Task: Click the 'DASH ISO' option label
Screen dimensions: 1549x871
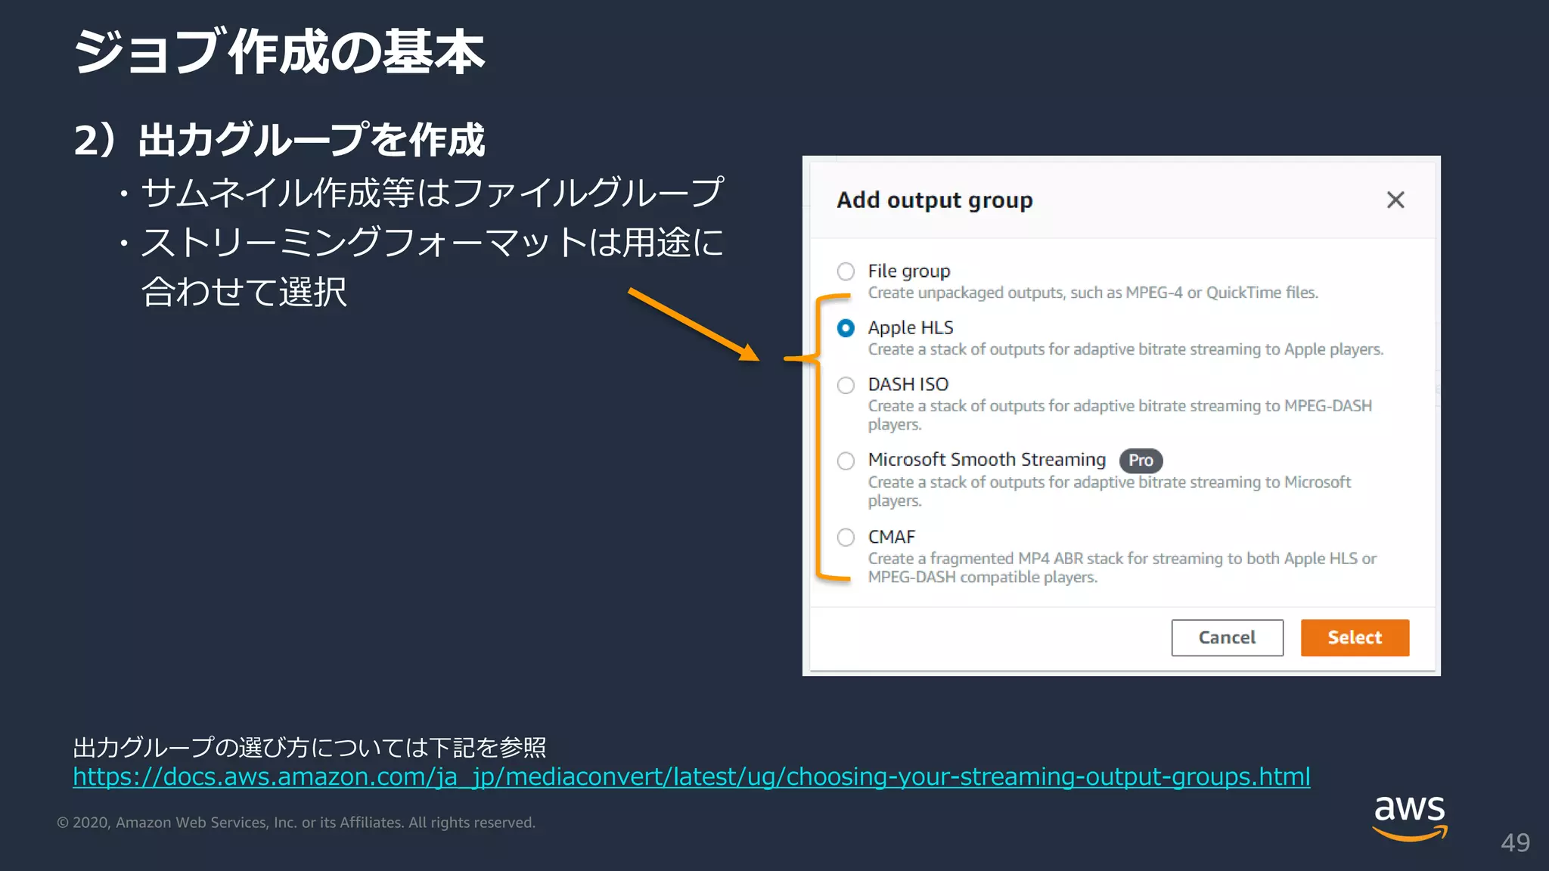Action: point(908,384)
